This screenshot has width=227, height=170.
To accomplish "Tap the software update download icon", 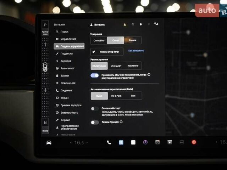I will coord(125,24).
